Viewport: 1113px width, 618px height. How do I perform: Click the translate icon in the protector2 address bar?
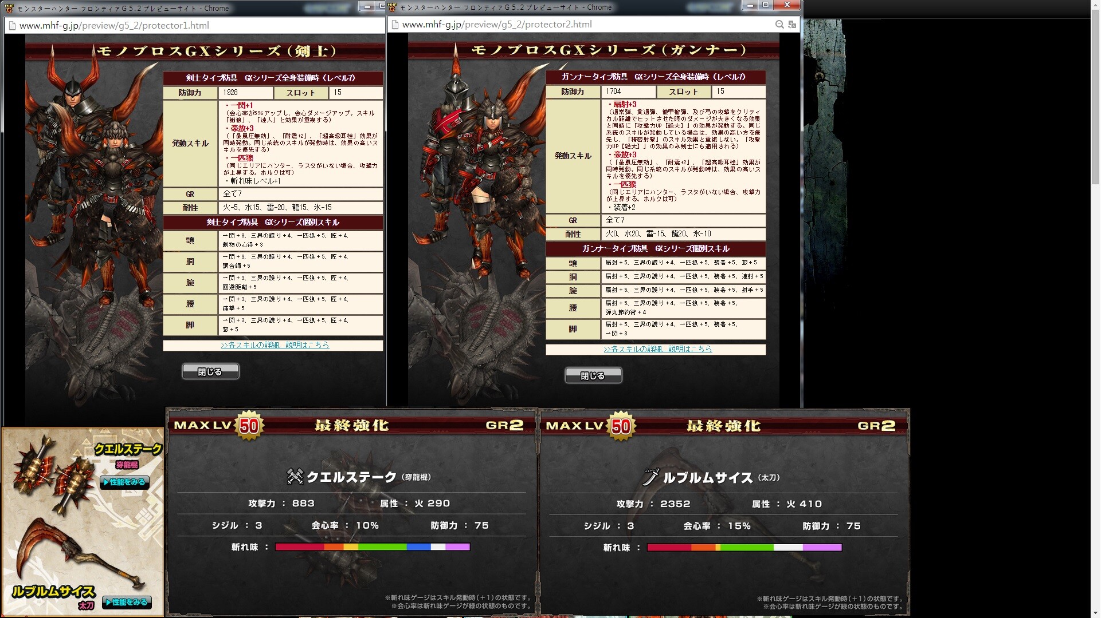792,25
